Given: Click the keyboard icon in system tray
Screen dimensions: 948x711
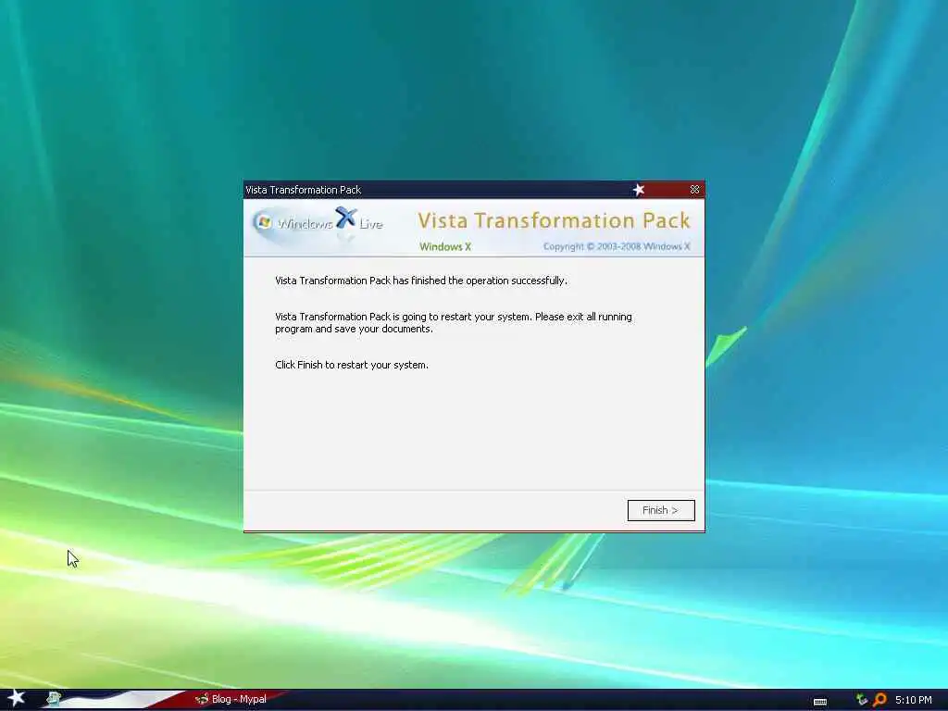Looking at the screenshot, I should pos(820,702).
